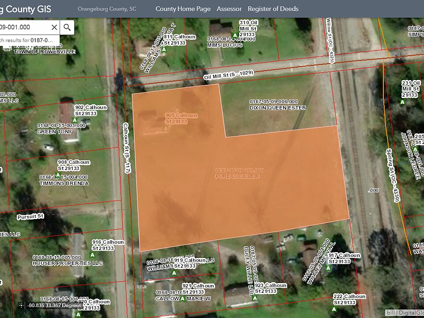This screenshot has height=318, width=424.
Task: Click address marker for 923 Calhoun St
Action: click(254, 298)
